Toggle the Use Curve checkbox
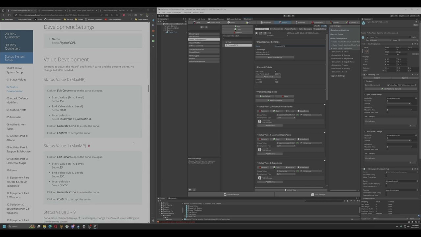 (x=276, y=71)
